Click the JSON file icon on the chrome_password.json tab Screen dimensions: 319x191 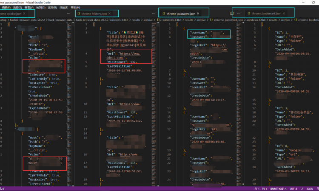[x=164, y=14]
